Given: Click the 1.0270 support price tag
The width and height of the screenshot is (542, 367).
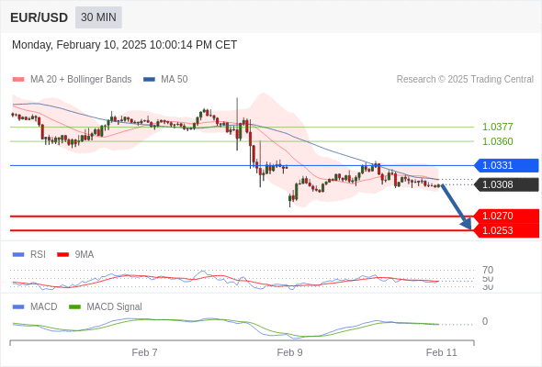Looking at the screenshot, I should 506,216.
